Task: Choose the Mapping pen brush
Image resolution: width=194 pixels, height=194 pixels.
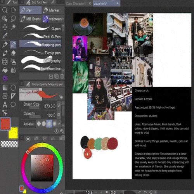Action: coord(40,44)
